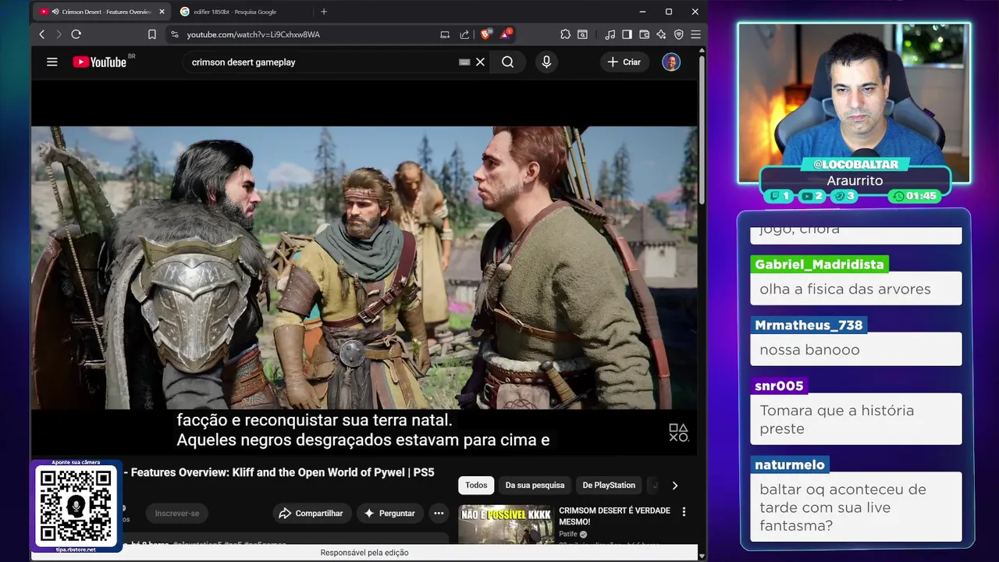This screenshot has width=999, height=562.
Task: Click the Criar button
Action: (624, 62)
